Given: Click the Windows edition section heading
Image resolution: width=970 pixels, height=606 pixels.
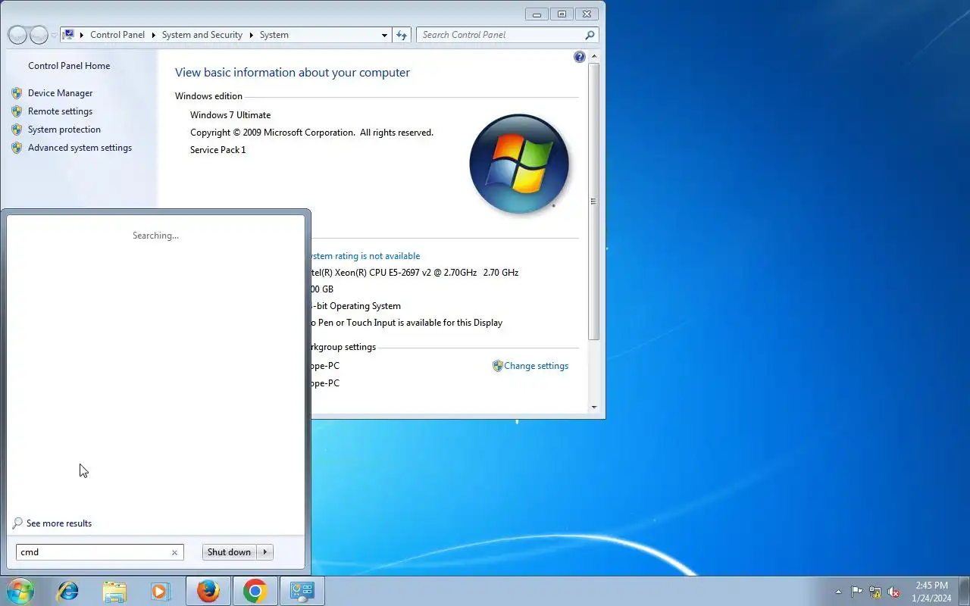Looking at the screenshot, I should point(208,96).
